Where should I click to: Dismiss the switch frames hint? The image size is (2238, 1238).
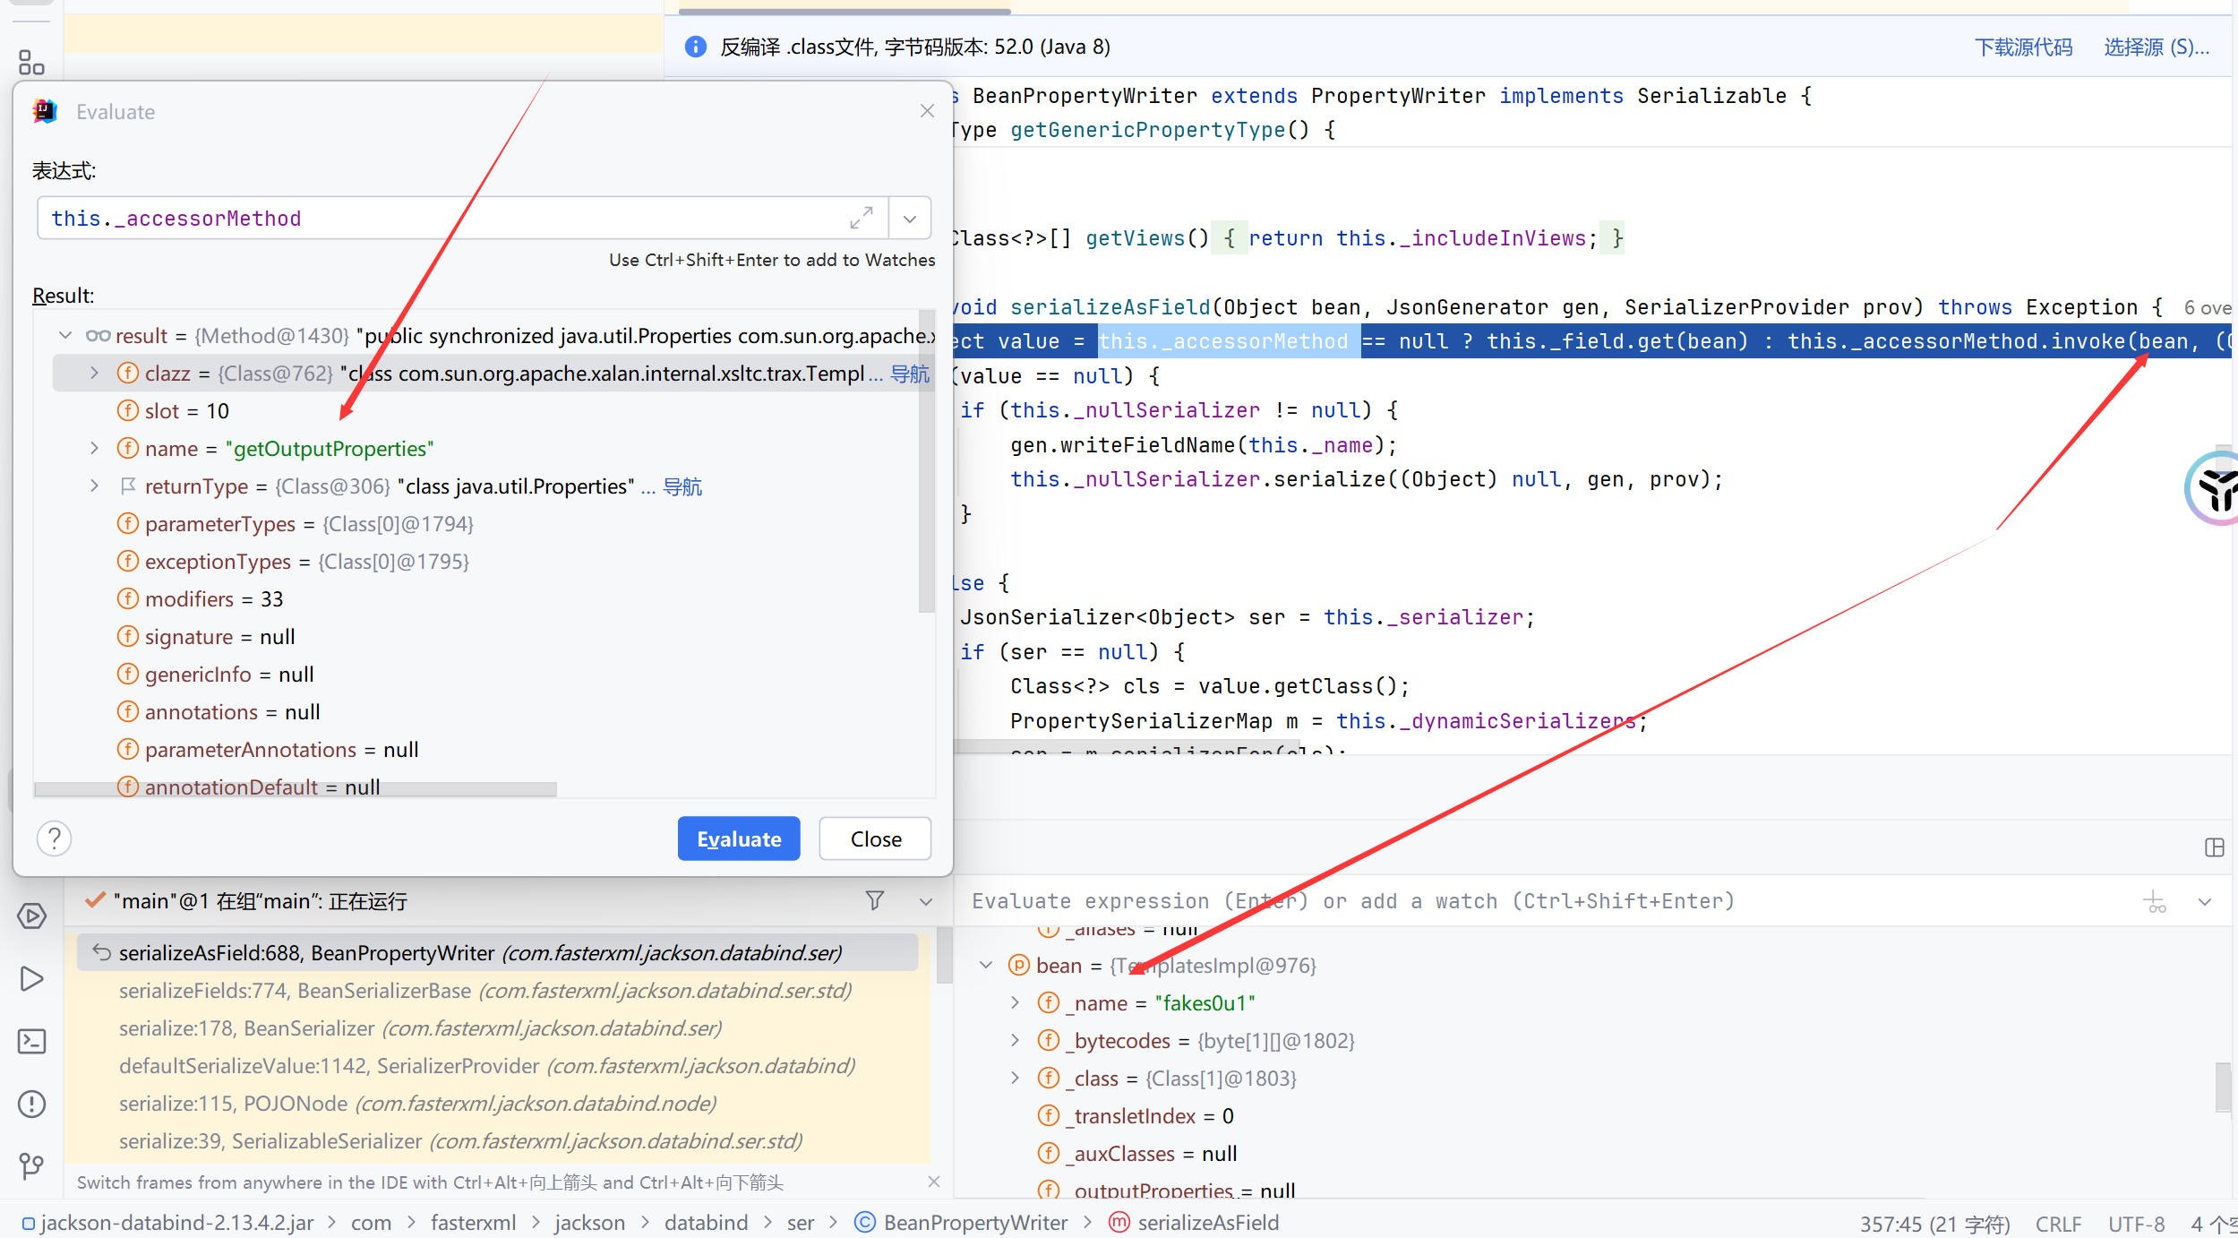point(934,1182)
